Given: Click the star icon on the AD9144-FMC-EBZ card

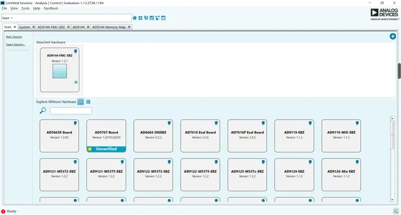Looking at the screenshot, I should 76,82.
